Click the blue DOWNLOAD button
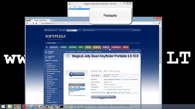 (x=77, y=74)
